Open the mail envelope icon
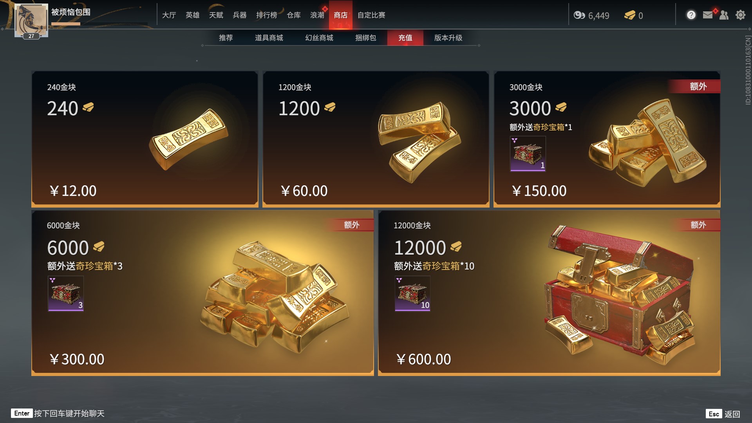This screenshot has width=752, height=423. (708, 15)
